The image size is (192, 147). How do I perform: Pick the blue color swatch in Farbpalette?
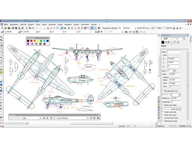click(48, 41)
